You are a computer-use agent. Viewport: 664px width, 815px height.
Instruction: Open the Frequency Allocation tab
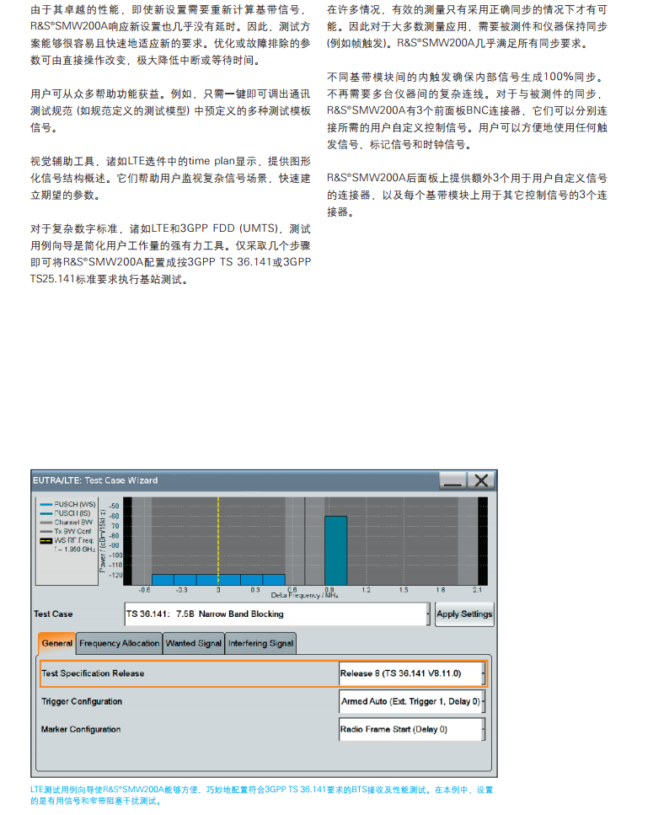(119, 643)
